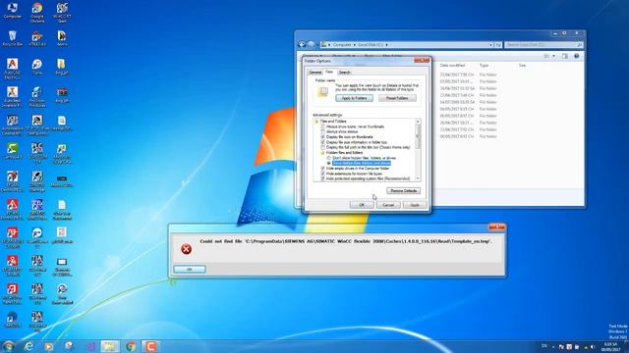Viewport: 629px width, 353px height.
Task: Click the Advanced settings scrollbar thumb
Action: click(418, 136)
